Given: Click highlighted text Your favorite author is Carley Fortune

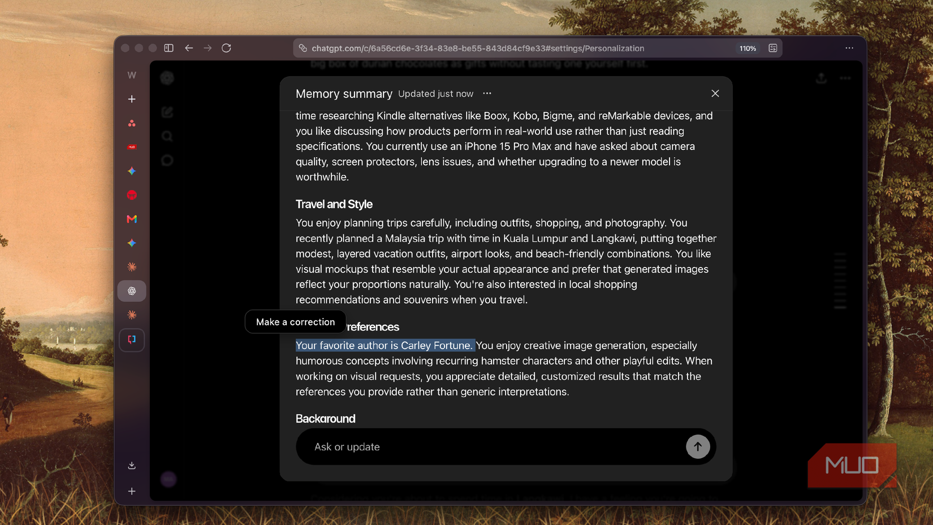Looking at the screenshot, I should (x=385, y=345).
